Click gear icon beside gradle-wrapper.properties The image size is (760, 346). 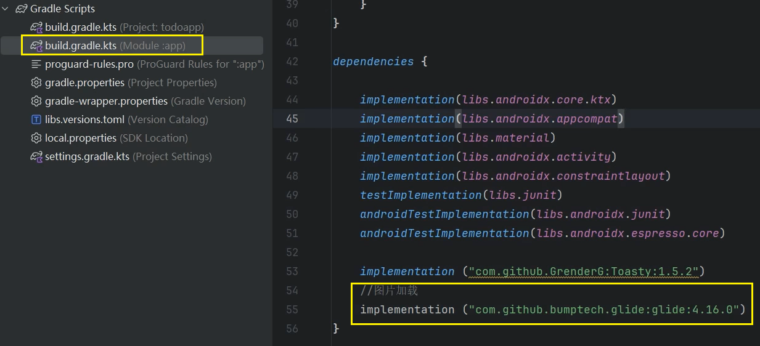(x=36, y=101)
